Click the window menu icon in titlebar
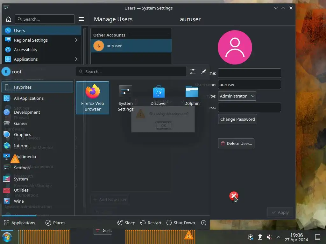326x244 pixels. pos(6,8)
